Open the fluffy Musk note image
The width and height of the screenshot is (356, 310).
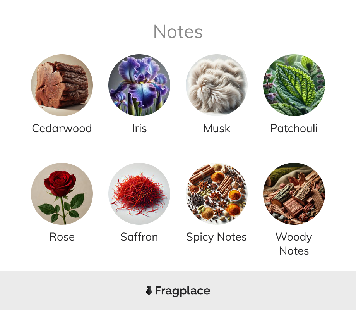pyautogui.click(x=217, y=85)
